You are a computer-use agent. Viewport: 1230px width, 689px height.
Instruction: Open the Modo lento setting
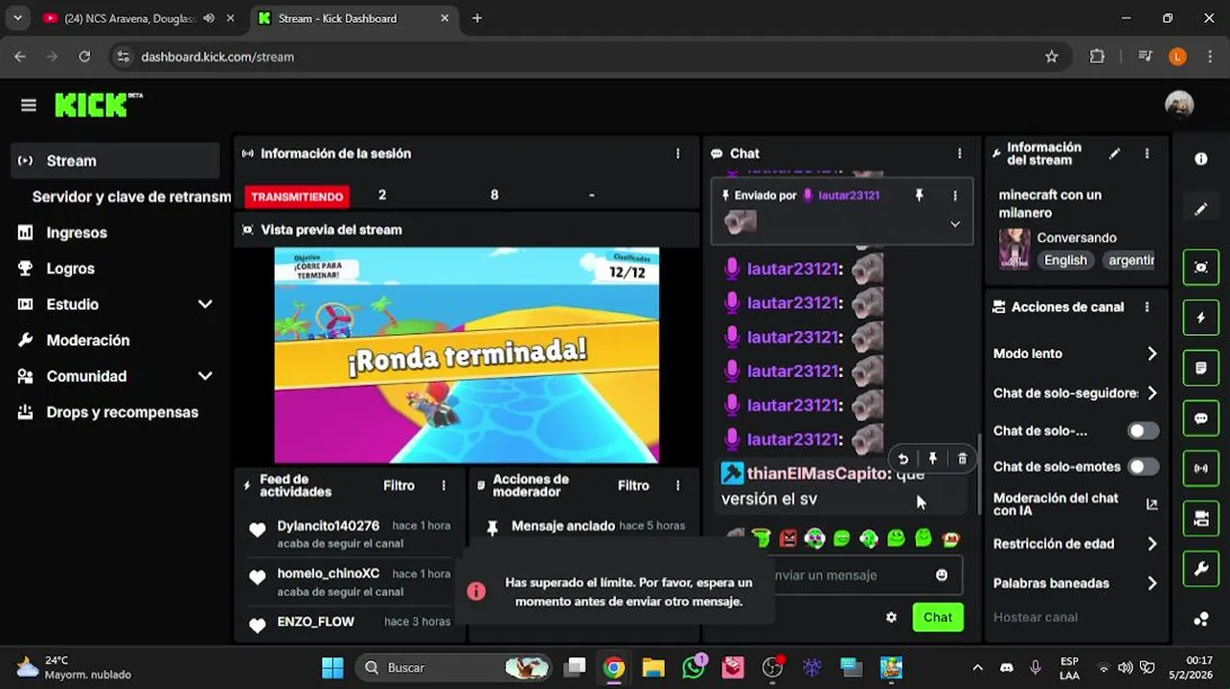pos(1075,354)
